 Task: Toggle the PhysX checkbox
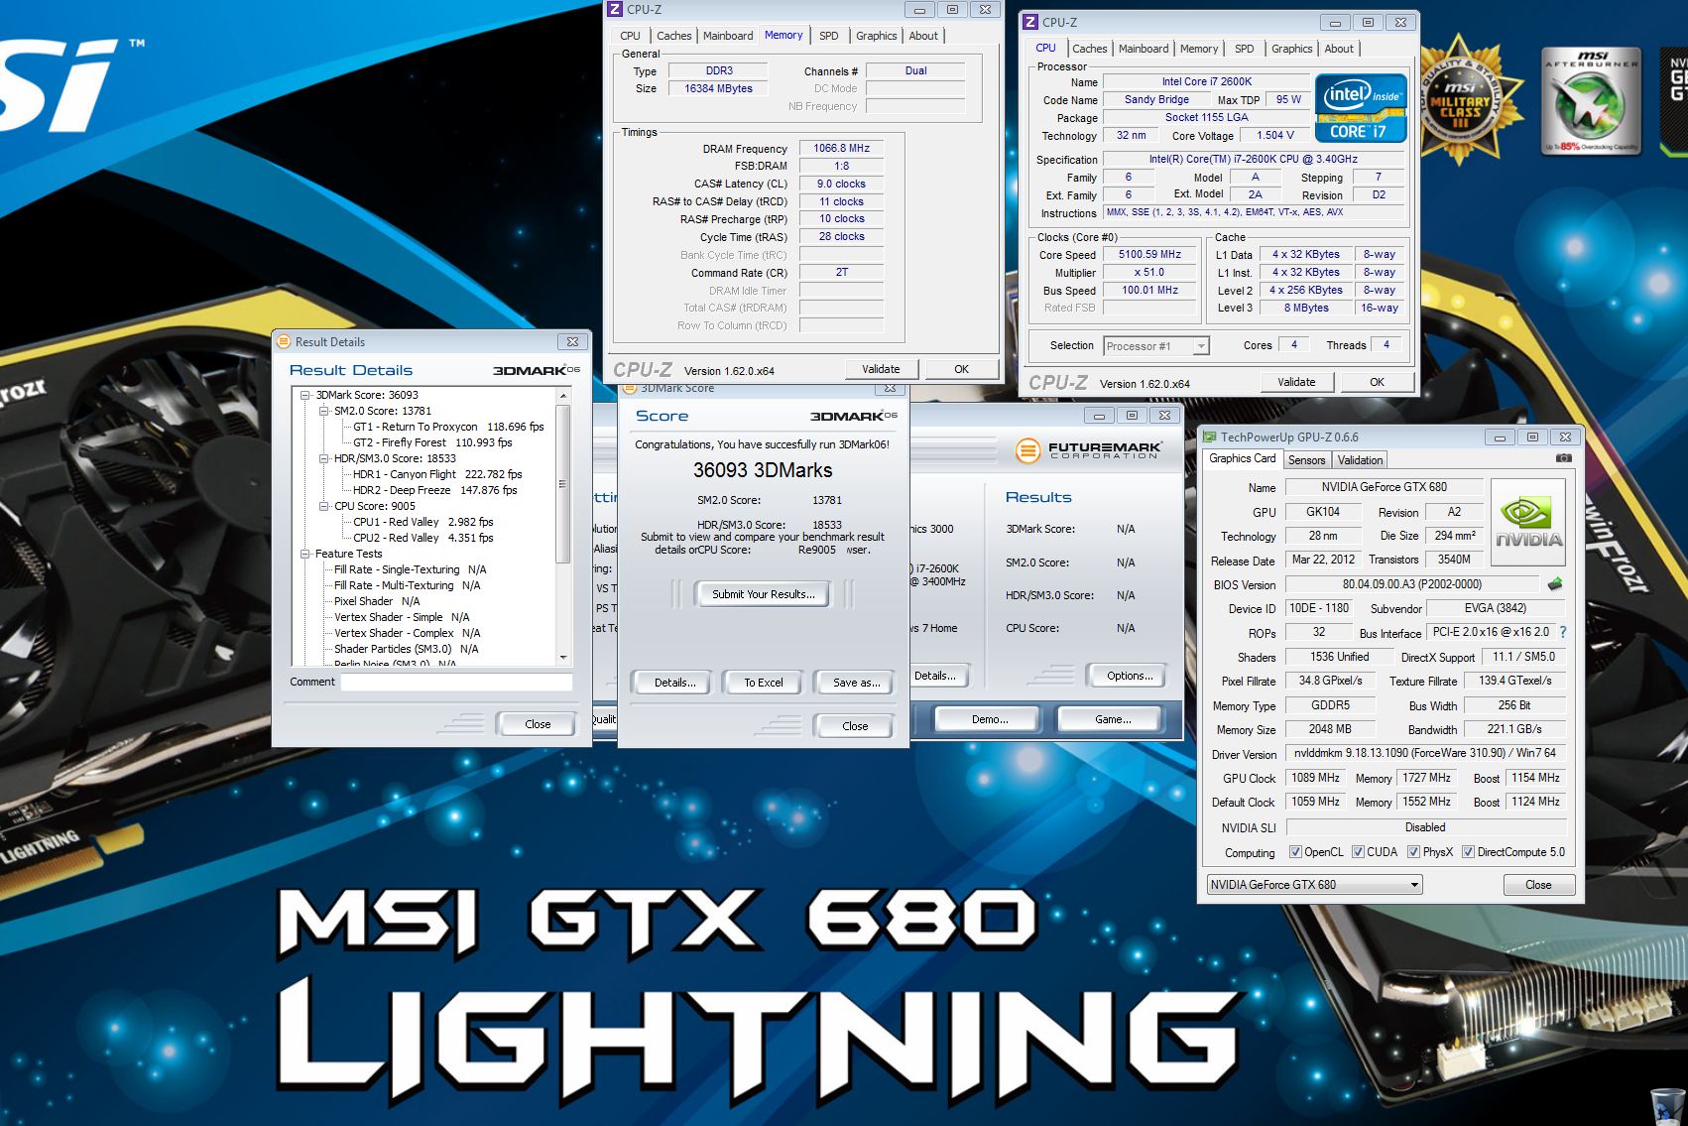pos(1413,852)
